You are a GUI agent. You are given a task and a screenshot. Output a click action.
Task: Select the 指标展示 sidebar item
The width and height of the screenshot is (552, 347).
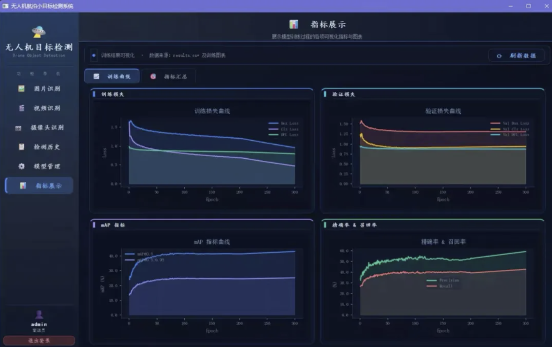[x=39, y=185]
